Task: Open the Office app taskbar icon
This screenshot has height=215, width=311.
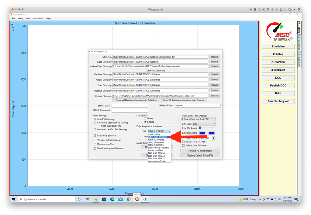Action: coord(137,199)
